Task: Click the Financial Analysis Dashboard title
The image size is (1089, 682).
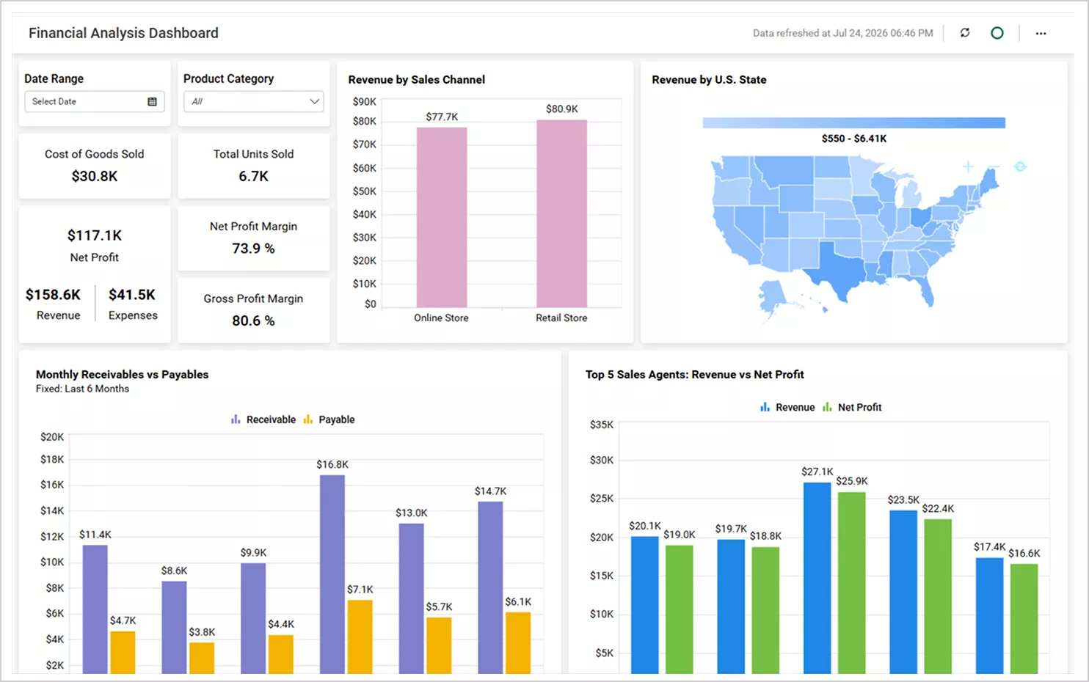Action: click(x=123, y=33)
